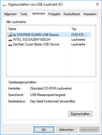The image size is (102, 135).
Task: Go to the Freigabe tab
Action: click(54, 14)
